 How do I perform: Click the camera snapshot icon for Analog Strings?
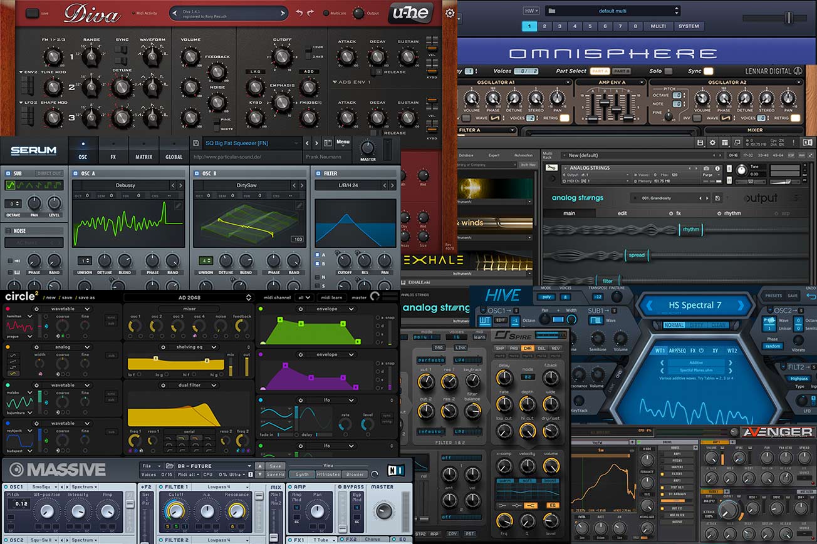click(x=707, y=168)
